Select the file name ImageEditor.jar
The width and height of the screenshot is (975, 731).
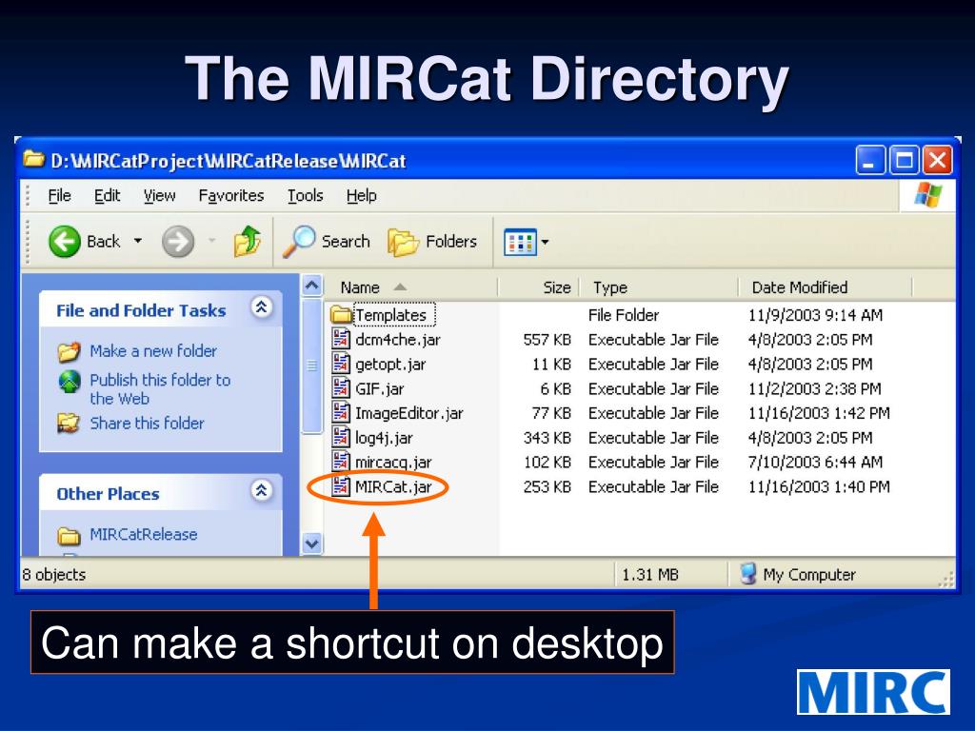pos(409,413)
